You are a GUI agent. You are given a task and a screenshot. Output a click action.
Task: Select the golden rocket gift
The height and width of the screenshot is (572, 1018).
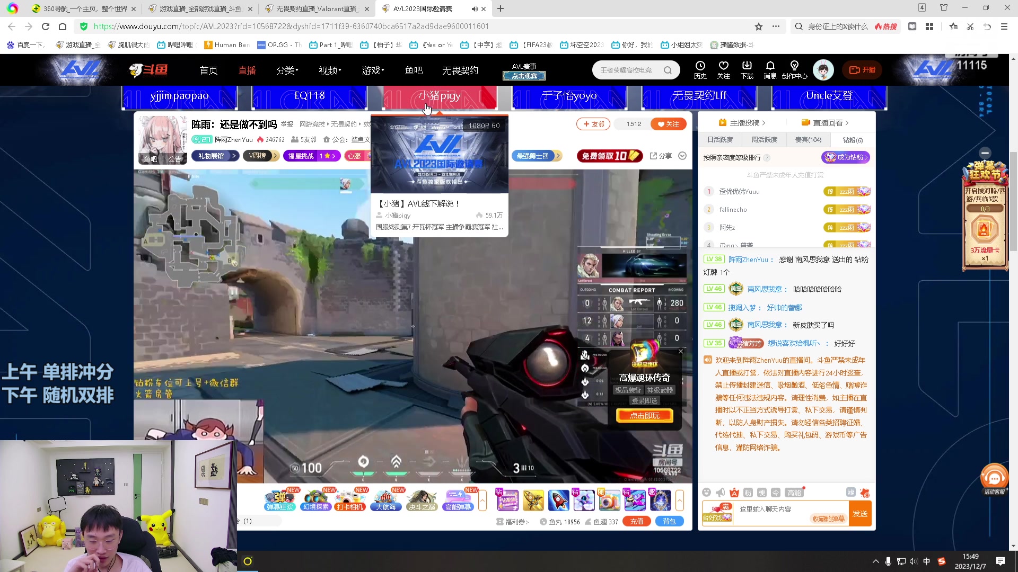click(x=533, y=501)
